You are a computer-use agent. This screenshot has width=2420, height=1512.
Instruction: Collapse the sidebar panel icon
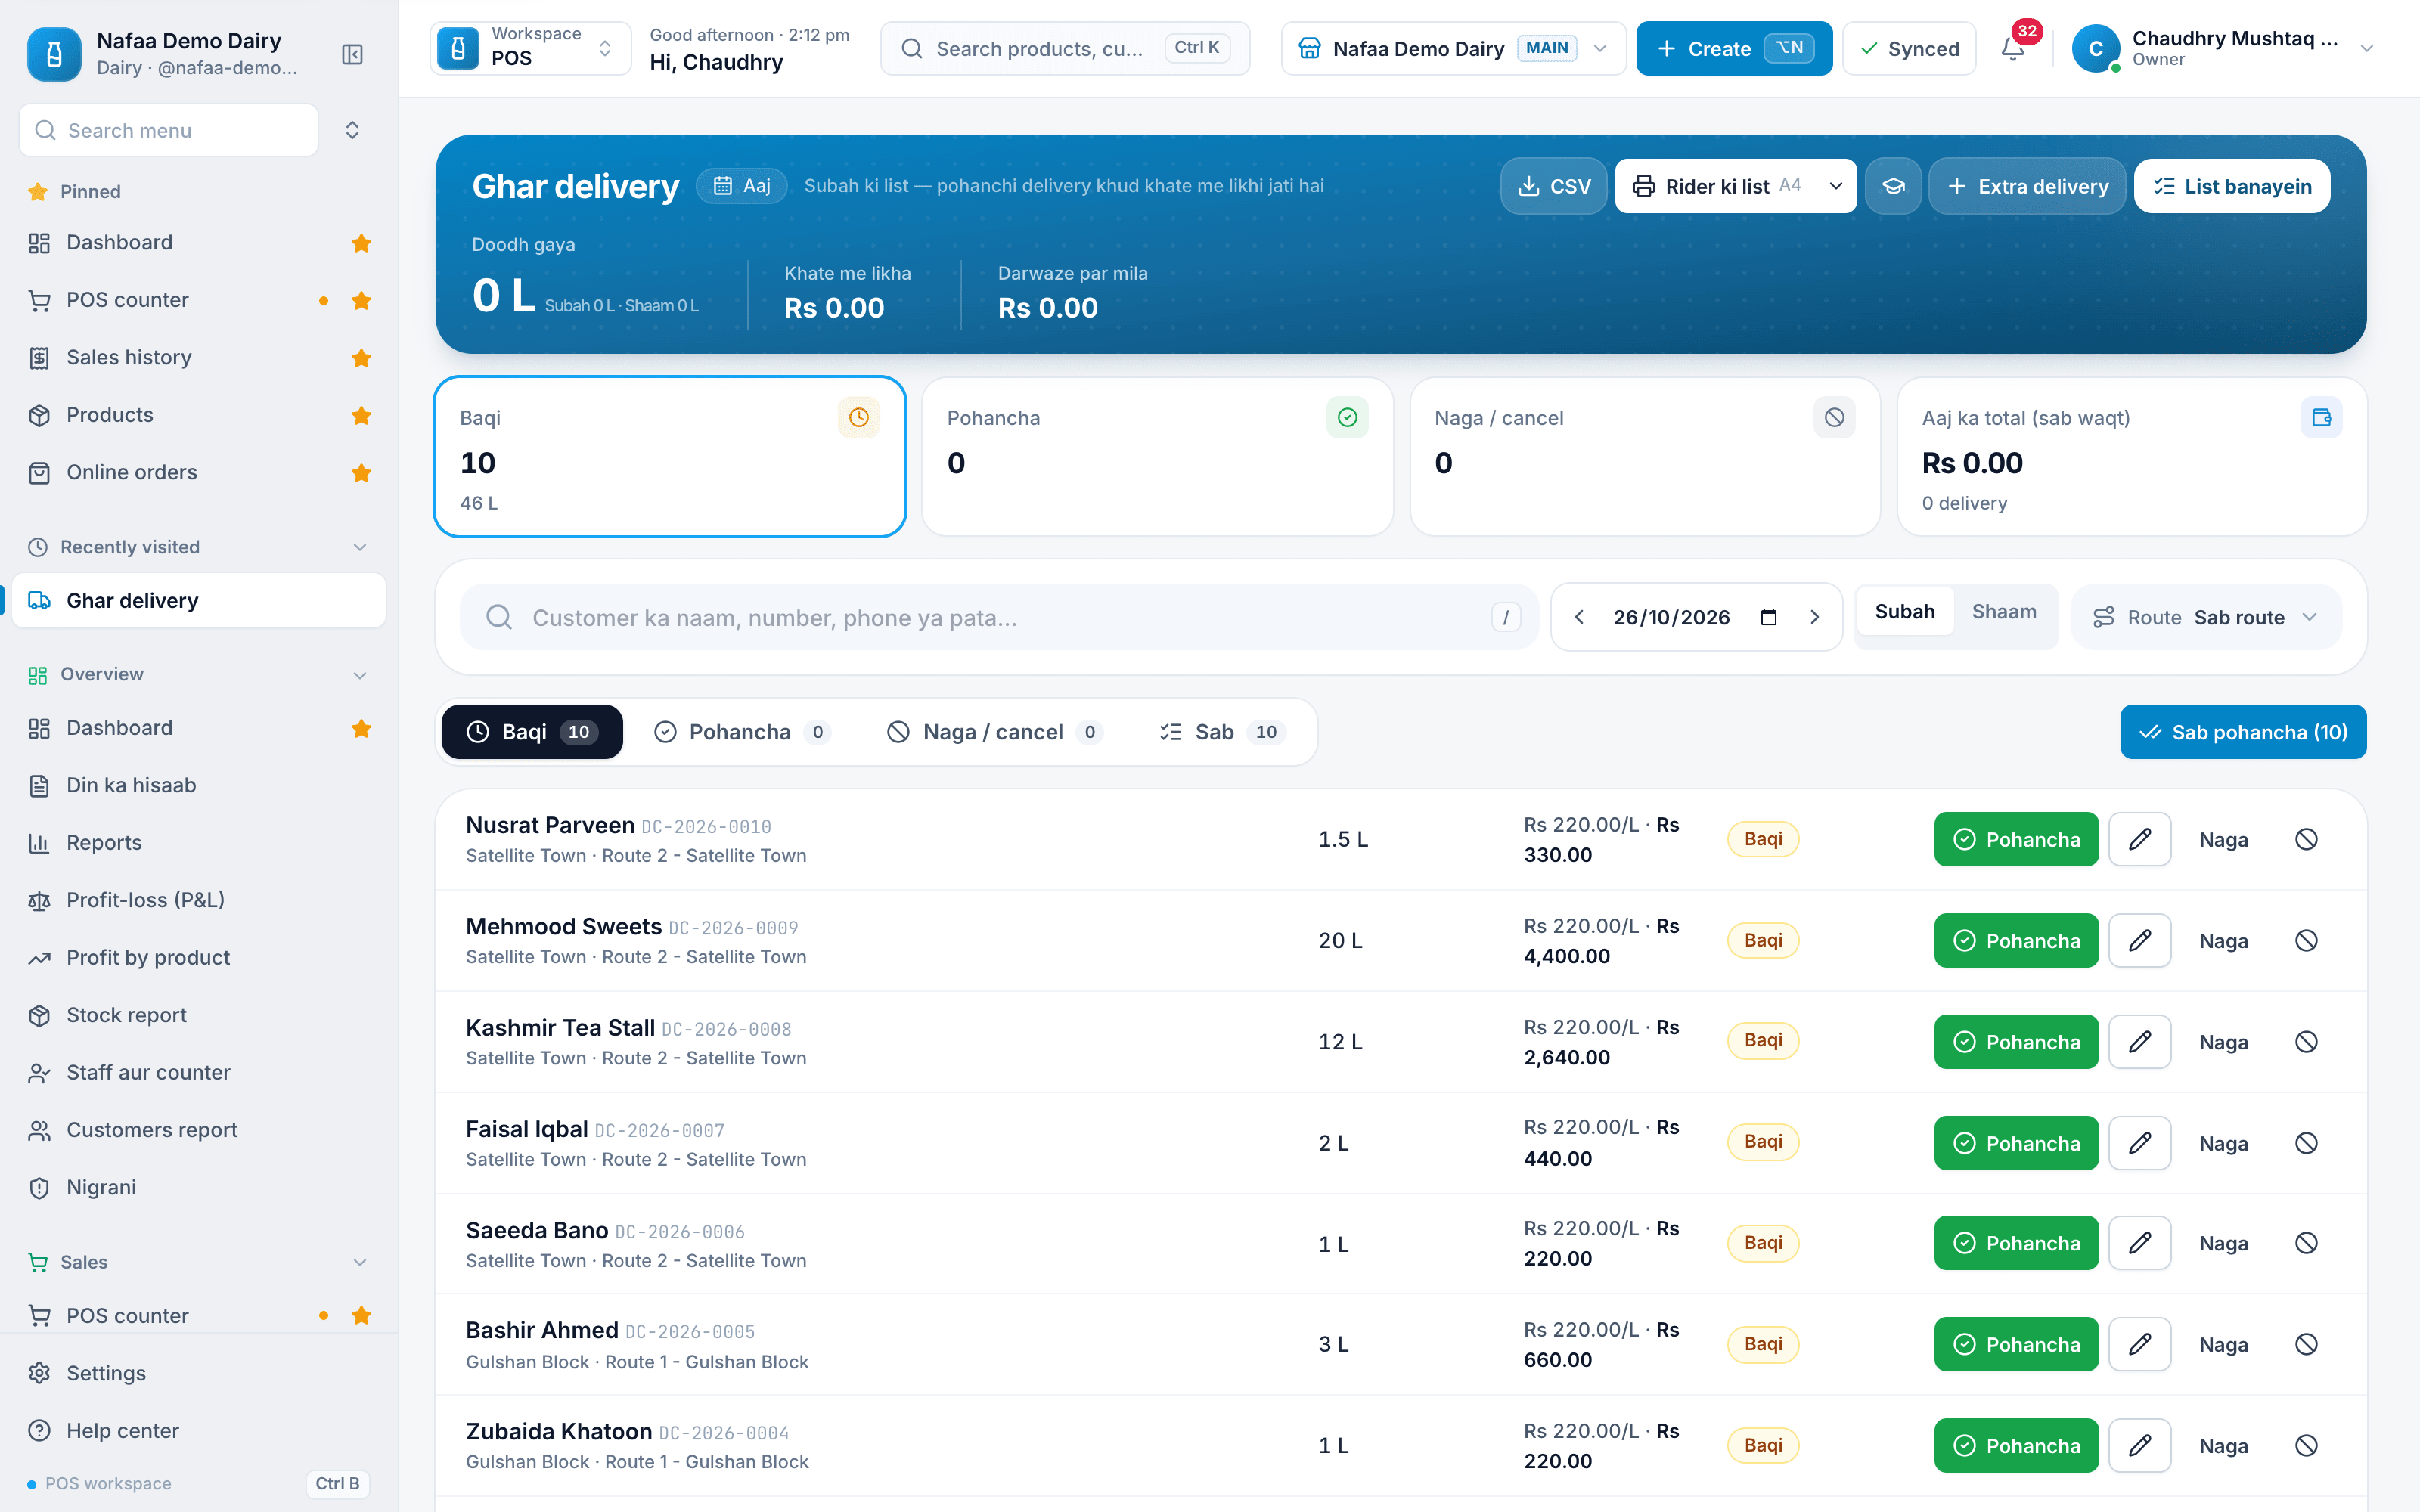point(352,54)
